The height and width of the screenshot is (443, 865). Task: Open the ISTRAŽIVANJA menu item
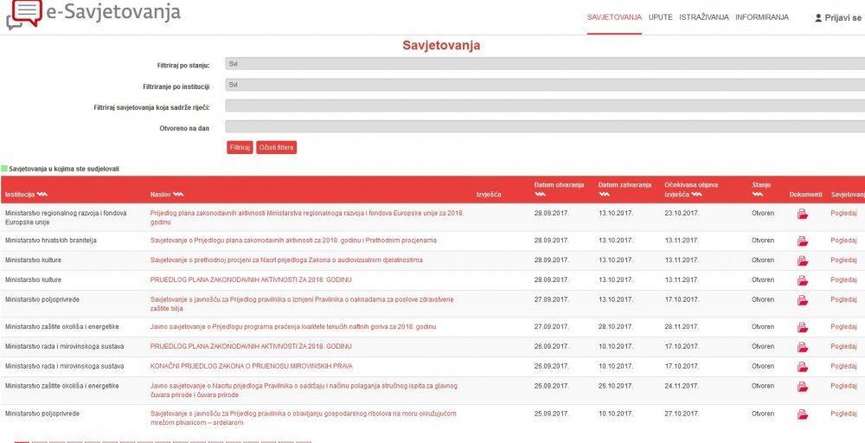coord(704,17)
